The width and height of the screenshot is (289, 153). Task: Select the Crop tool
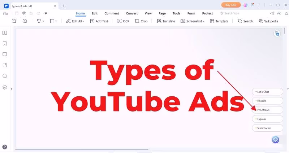[x=141, y=21]
